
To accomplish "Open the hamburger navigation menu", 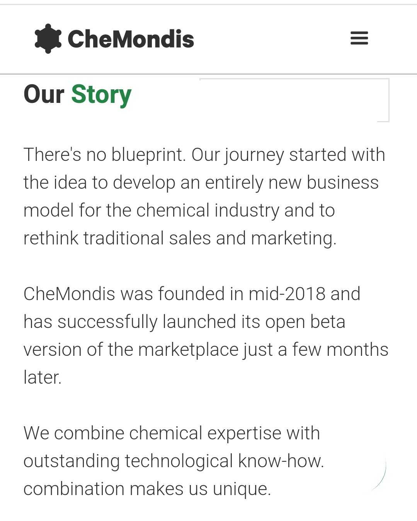I will 359,38.
